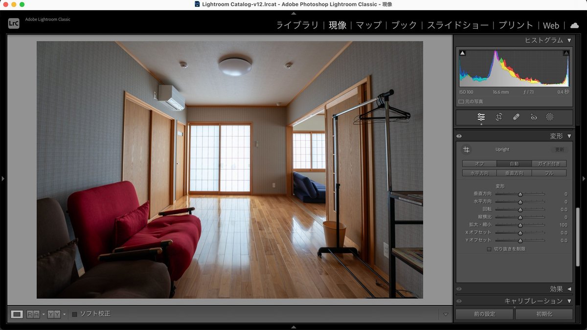The height and width of the screenshot is (330, 587).
Task: Switch to the Web module
Action: click(x=551, y=25)
